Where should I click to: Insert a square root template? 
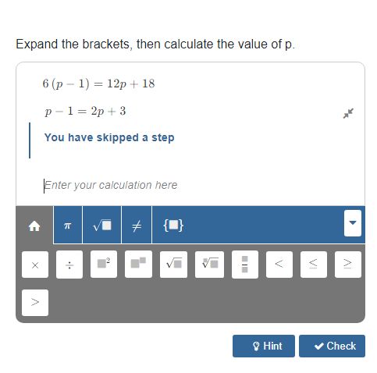pos(173,265)
